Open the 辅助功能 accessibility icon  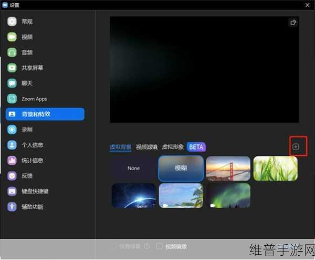coord(12,207)
